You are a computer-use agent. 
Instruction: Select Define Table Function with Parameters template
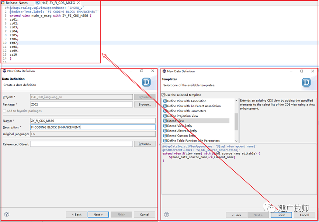tap(193, 141)
